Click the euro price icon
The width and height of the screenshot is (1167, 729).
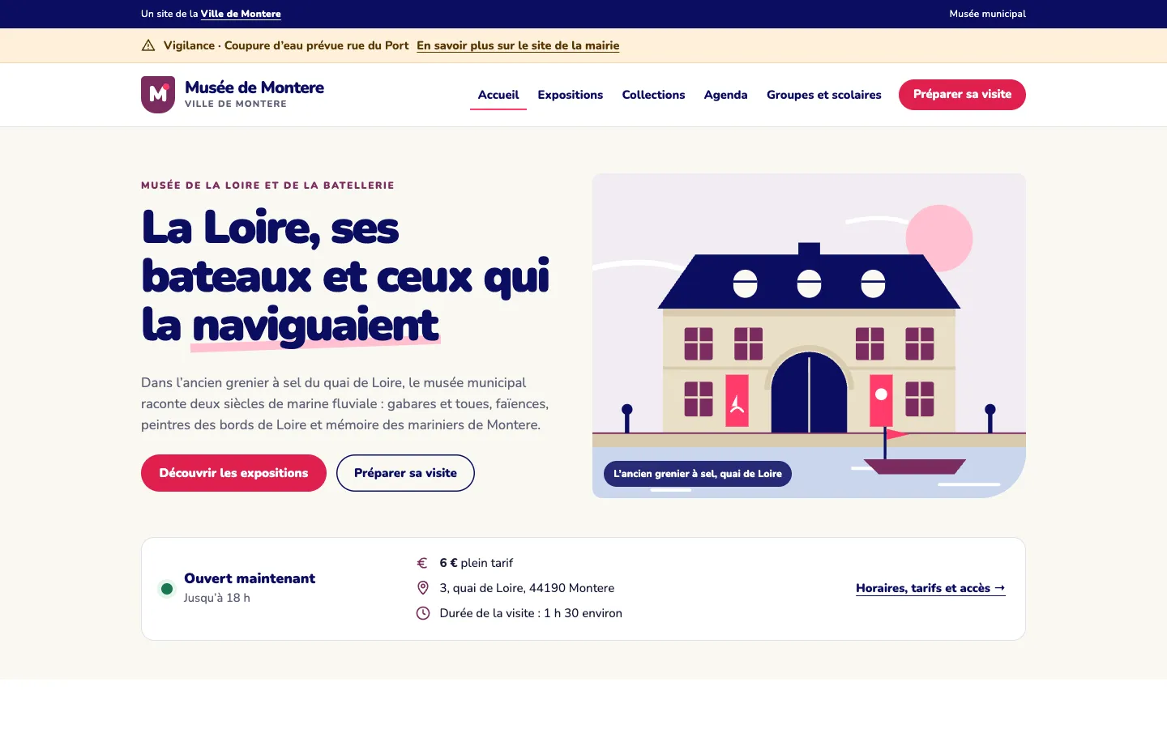(x=422, y=563)
